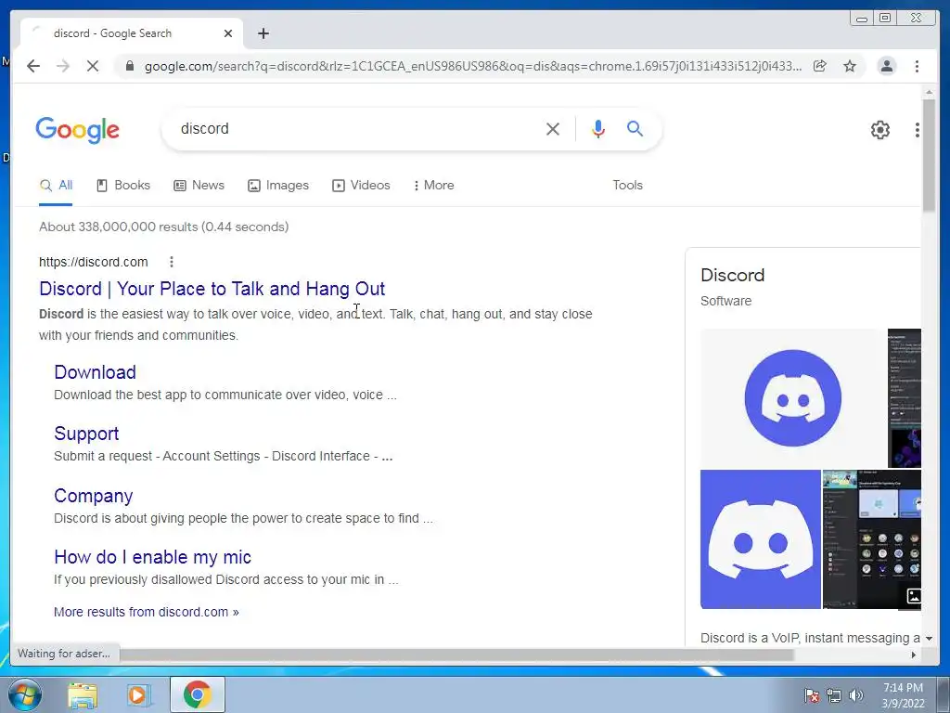Open the Chrome three-dot menu

click(x=917, y=66)
